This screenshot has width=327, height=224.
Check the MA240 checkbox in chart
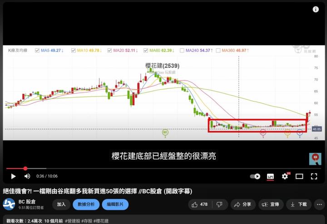pos(182,51)
